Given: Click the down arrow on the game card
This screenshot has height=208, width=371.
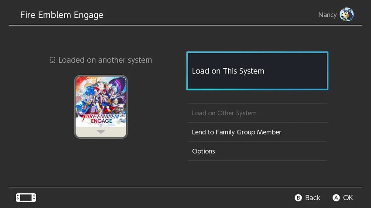Looking at the screenshot, I should [101, 132].
